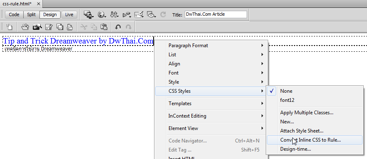This screenshot has height=159, width=367.
Task: Expand the Align submenu
Action: [211, 64]
